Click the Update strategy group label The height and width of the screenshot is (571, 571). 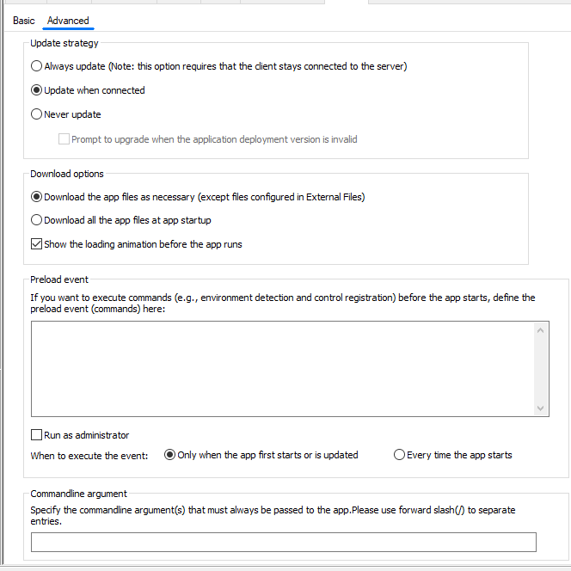(64, 43)
